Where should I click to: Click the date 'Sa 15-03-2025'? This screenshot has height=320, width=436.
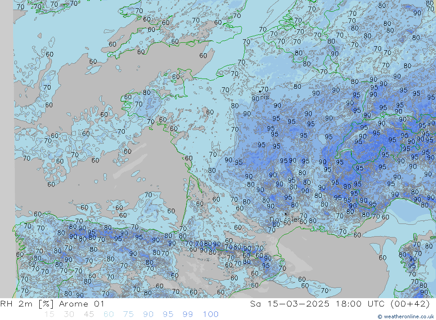point(290,303)
